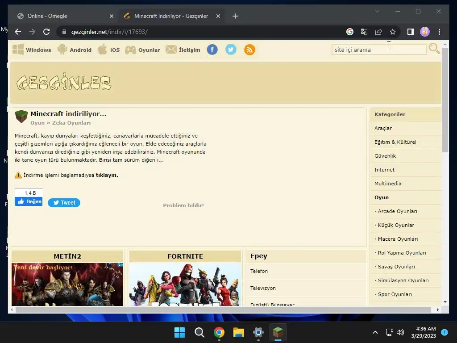The width and height of the screenshot is (457, 343).
Task: Open the Multimedia category
Action: 388,184
